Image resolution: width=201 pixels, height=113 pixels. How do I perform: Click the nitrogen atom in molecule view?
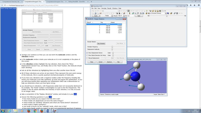pos(136,76)
